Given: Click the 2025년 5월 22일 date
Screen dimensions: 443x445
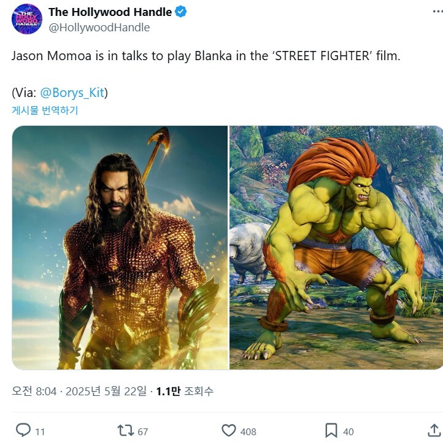Looking at the screenshot, I should point(106,392).
